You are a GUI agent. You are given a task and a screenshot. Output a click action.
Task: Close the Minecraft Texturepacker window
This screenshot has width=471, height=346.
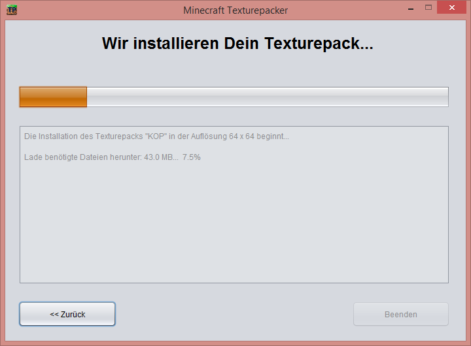452,7
